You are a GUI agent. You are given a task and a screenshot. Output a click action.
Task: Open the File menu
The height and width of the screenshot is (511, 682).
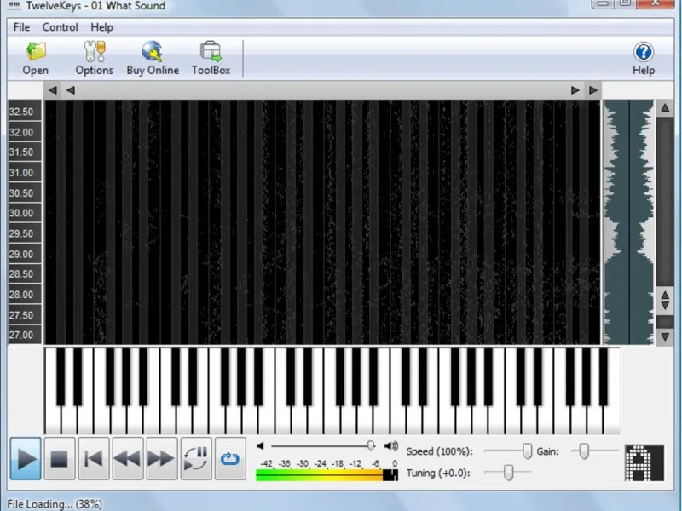(21, 27)
